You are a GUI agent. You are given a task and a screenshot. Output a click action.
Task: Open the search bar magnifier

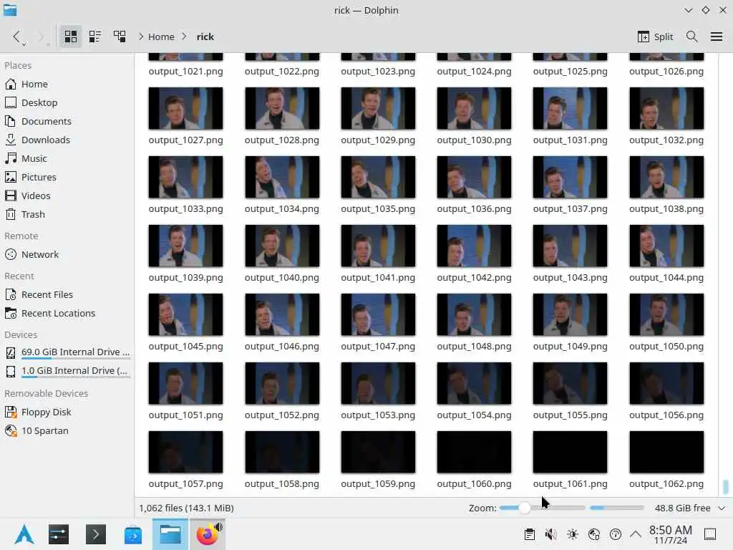point(692,37)
